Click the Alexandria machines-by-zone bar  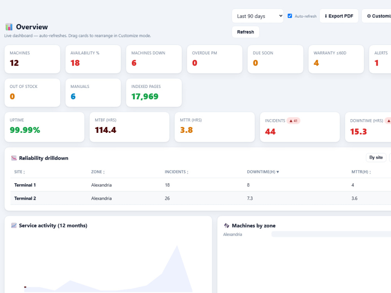pos(331,234)
